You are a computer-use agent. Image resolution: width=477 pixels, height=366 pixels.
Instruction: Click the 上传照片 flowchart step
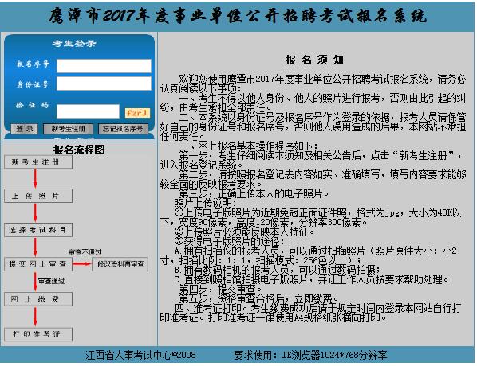(38, 196)
